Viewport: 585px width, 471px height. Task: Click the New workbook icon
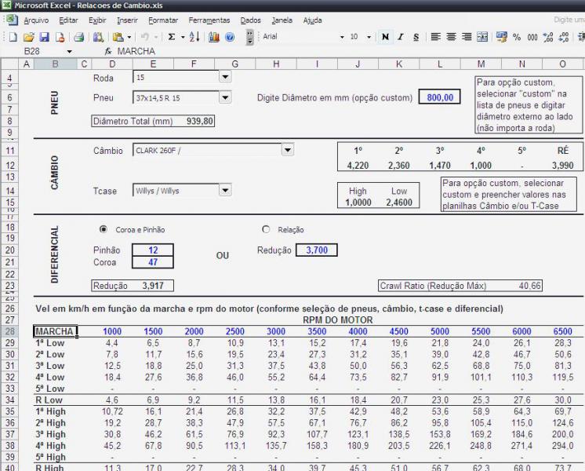tap(13, 37)
